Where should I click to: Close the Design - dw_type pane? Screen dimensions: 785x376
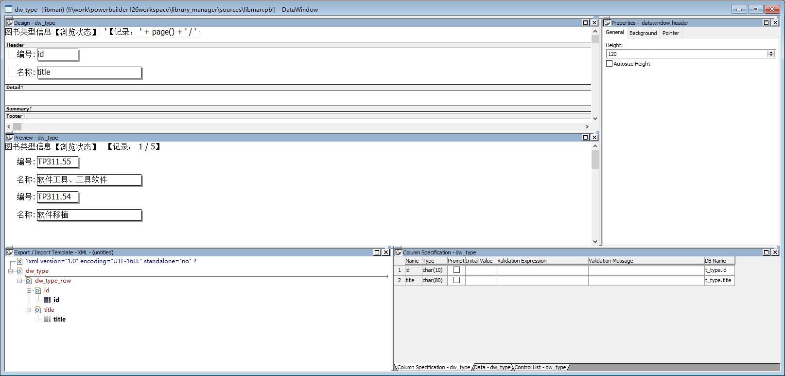point(594,23)
